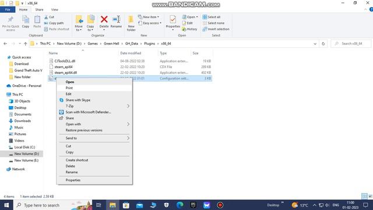Image resolution: width=373 pixels, height=210 pixels.
Task: Refresh the current folder
Action: point(323,44)
